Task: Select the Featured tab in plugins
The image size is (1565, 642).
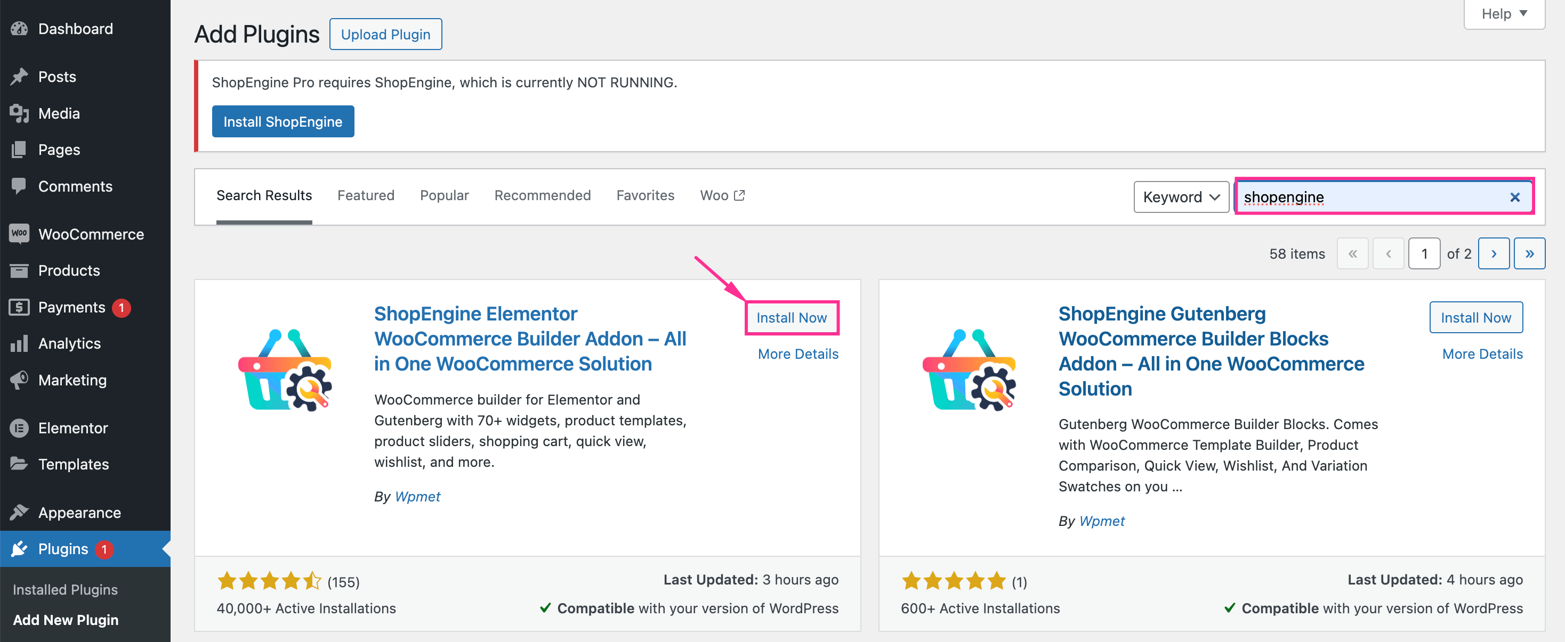Action: (365, 195)
